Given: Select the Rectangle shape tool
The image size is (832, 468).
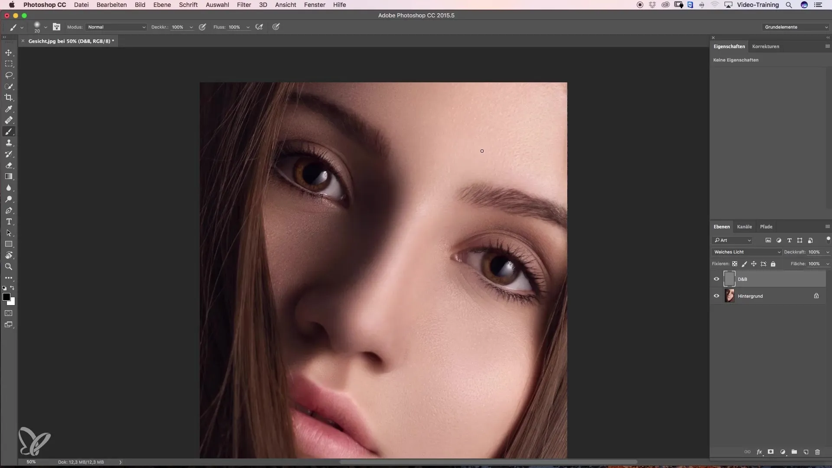Looking at the screenshot, I should pyautogui.click(x=9, y=244).
